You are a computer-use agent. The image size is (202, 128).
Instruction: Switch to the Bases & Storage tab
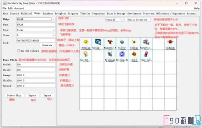(116, 14)
